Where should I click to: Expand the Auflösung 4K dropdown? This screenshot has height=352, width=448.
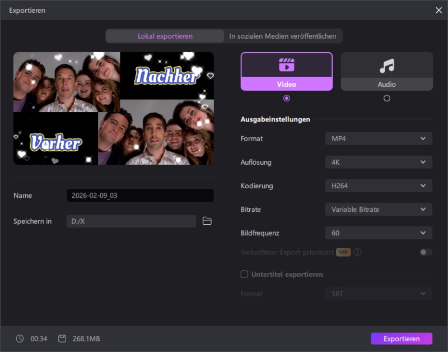[x=379, y=162]
